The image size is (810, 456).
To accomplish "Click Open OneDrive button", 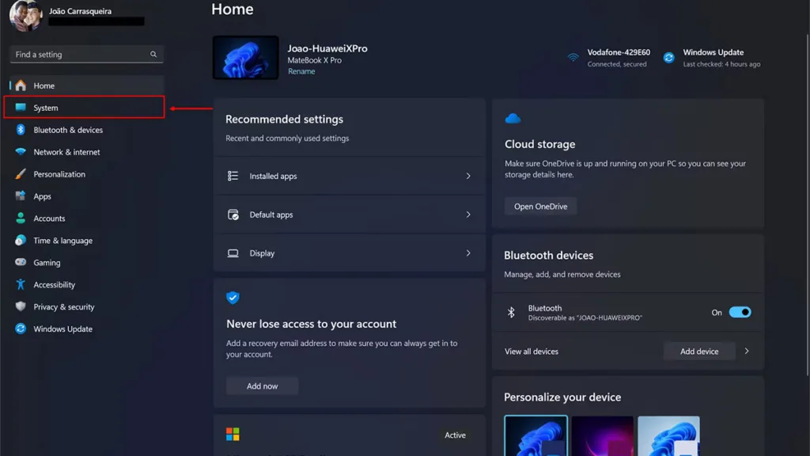I will (x=540, y=207).
